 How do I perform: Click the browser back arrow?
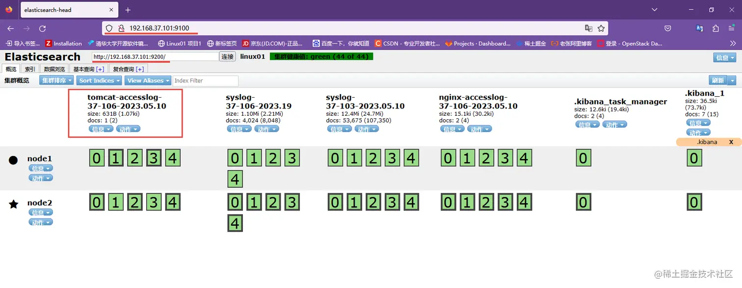pos(11,28)
